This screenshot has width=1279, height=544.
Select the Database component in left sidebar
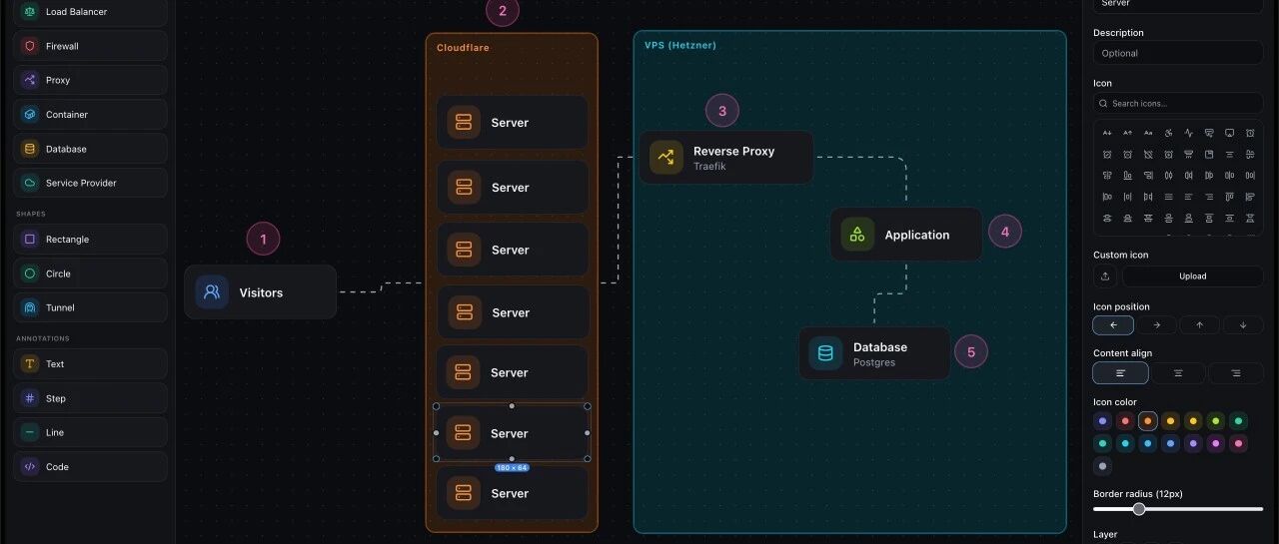(x=90, y=149)
